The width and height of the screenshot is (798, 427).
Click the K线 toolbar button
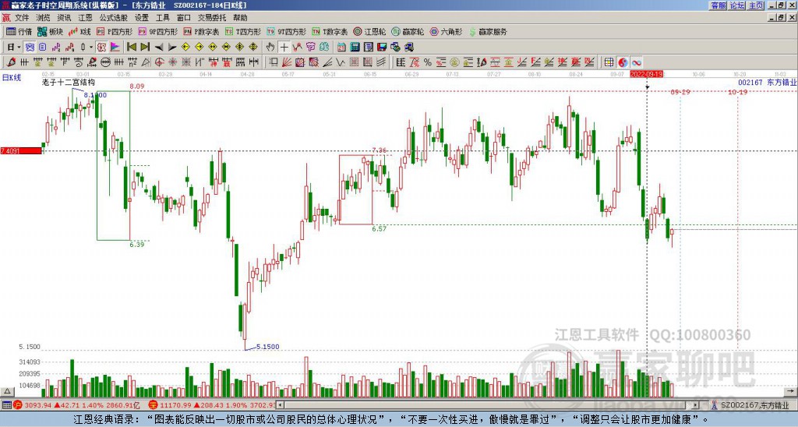coord(79,31)
